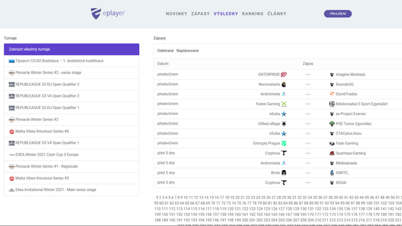This screenshot has height=226, width=402.
Task: Click REPUBLEAGUE S3 V4 Qualifier 1 icon
Action: pyautogui.click(x=12, y=143)
